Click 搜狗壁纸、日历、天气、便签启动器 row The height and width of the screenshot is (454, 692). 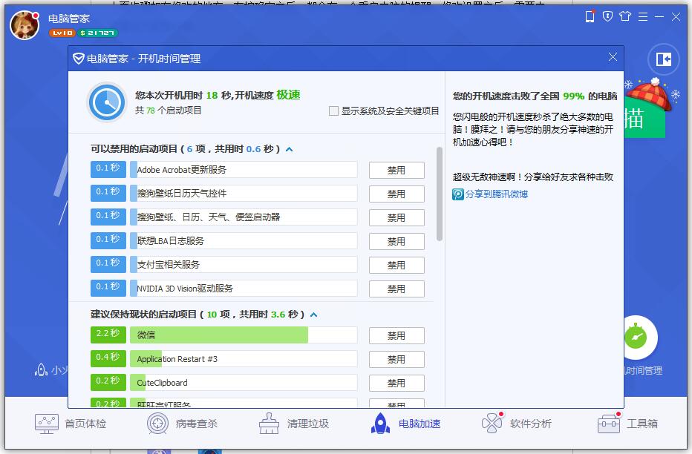click(244, 217)
